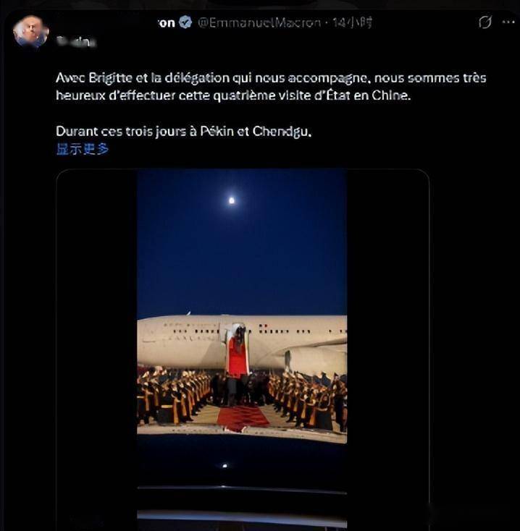Open the three-dot more options menu

pyautogui.click(x=508, y=22)
